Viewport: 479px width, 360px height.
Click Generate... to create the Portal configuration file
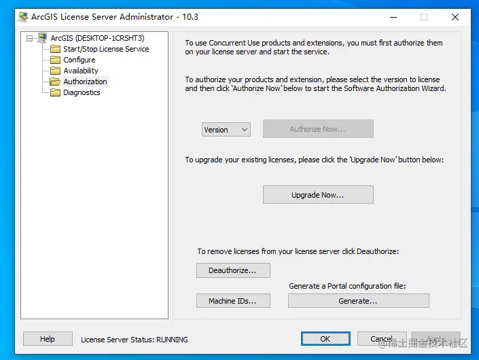click(358, 301)
